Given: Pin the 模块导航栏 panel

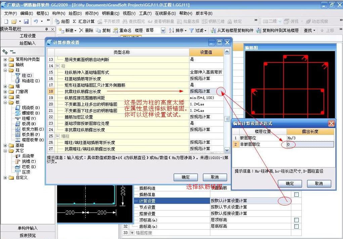Looking at the screenshot, I should 46,29.
